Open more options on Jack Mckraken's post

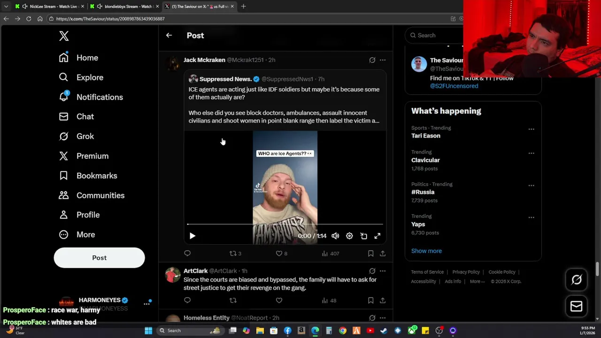click(x=383, y=60)
